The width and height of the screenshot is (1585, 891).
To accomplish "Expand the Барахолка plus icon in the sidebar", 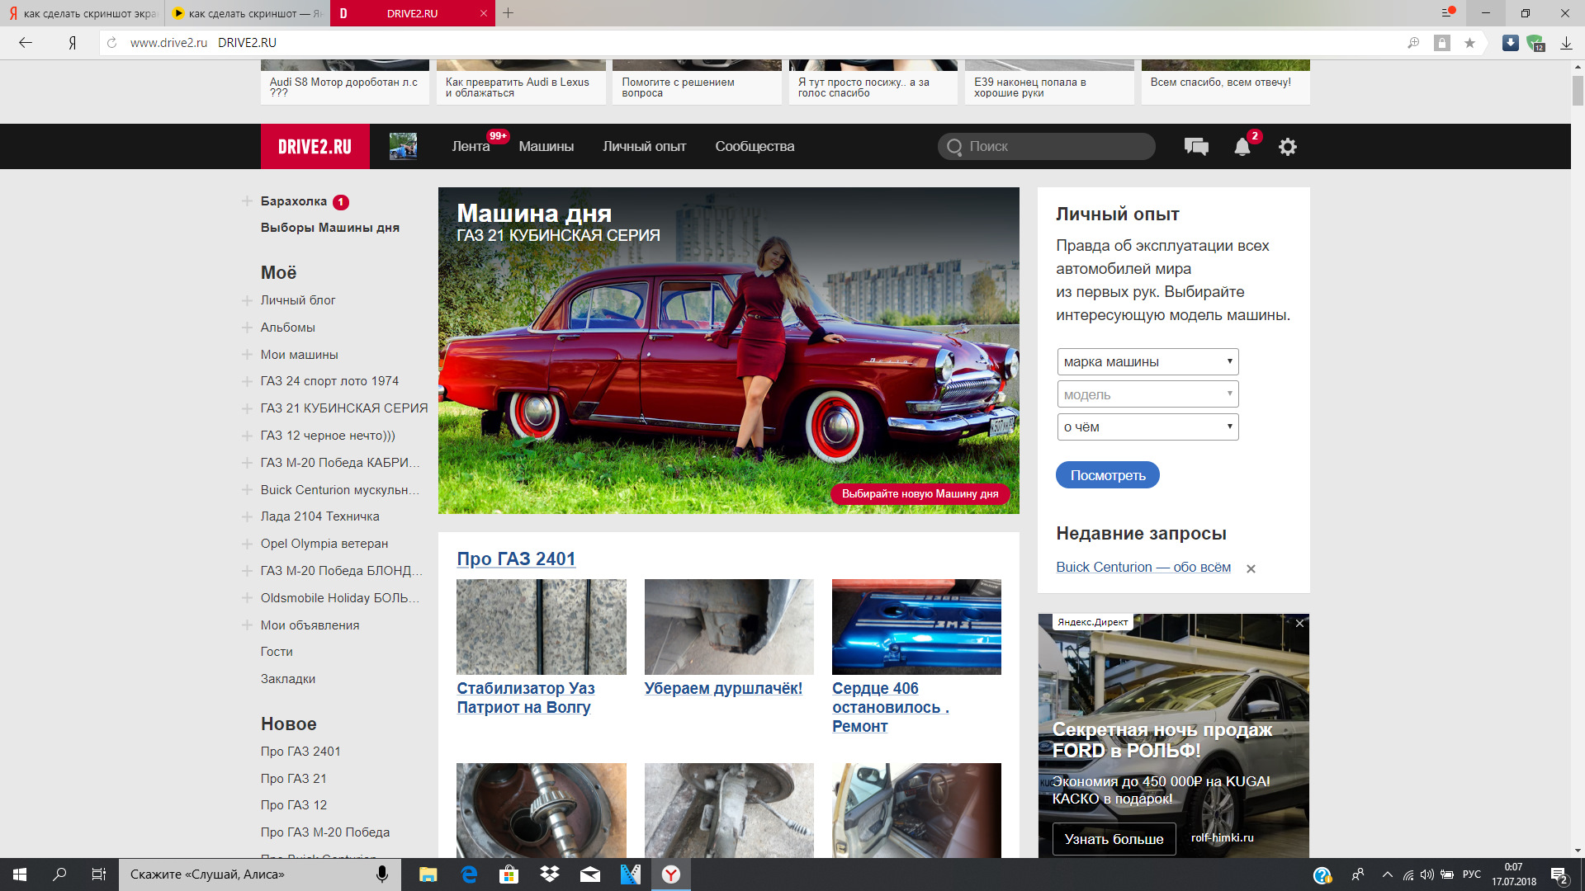I will [x=247, y=201].
